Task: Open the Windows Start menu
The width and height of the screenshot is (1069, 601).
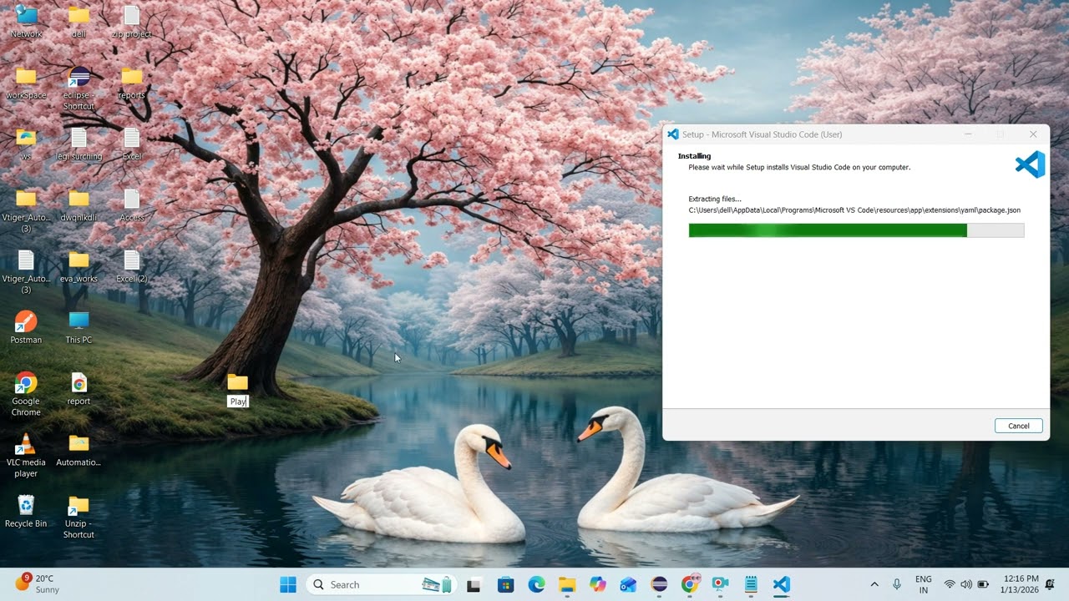Action: coord(288,584)
